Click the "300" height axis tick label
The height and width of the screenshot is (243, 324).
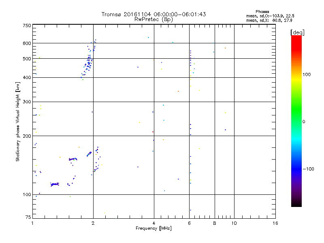point(27,102)
